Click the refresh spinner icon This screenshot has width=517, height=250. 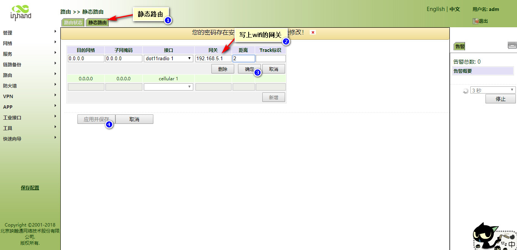point(466,91)
